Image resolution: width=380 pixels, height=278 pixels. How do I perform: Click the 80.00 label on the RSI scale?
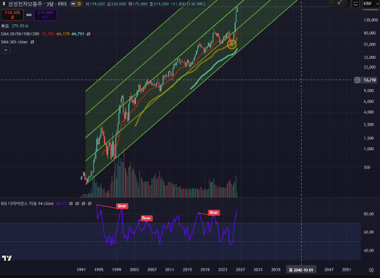click(x=369, y=214)
